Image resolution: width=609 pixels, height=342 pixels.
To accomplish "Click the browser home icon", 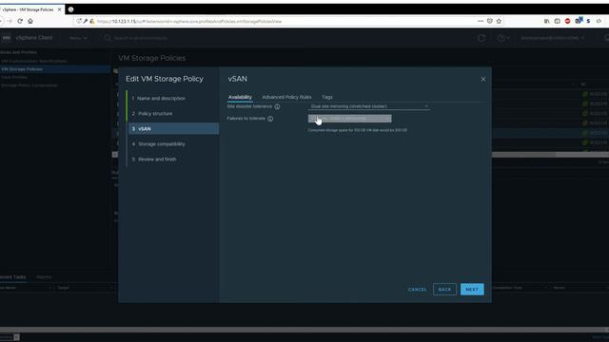I will point(30,21).
